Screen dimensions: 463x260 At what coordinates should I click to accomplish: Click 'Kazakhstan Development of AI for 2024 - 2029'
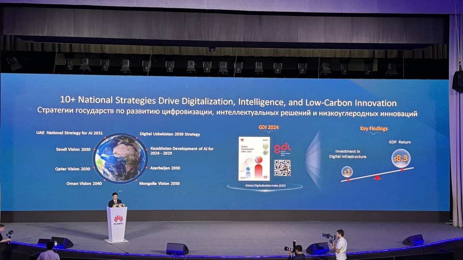tap(182, 151)
